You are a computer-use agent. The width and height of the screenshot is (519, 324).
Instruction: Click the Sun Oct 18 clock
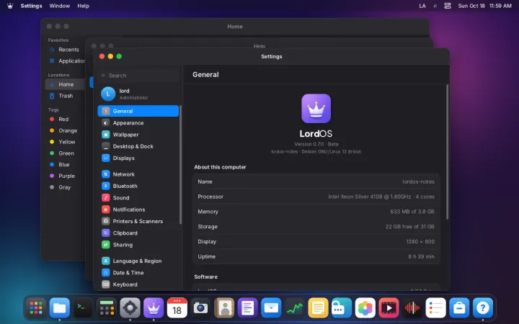point(484,6)
